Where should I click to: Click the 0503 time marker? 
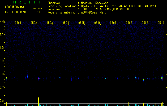pyautogui.click(x=50, y=23)
